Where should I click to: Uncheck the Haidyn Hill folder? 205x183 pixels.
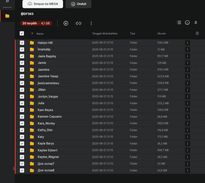(22, 43)
